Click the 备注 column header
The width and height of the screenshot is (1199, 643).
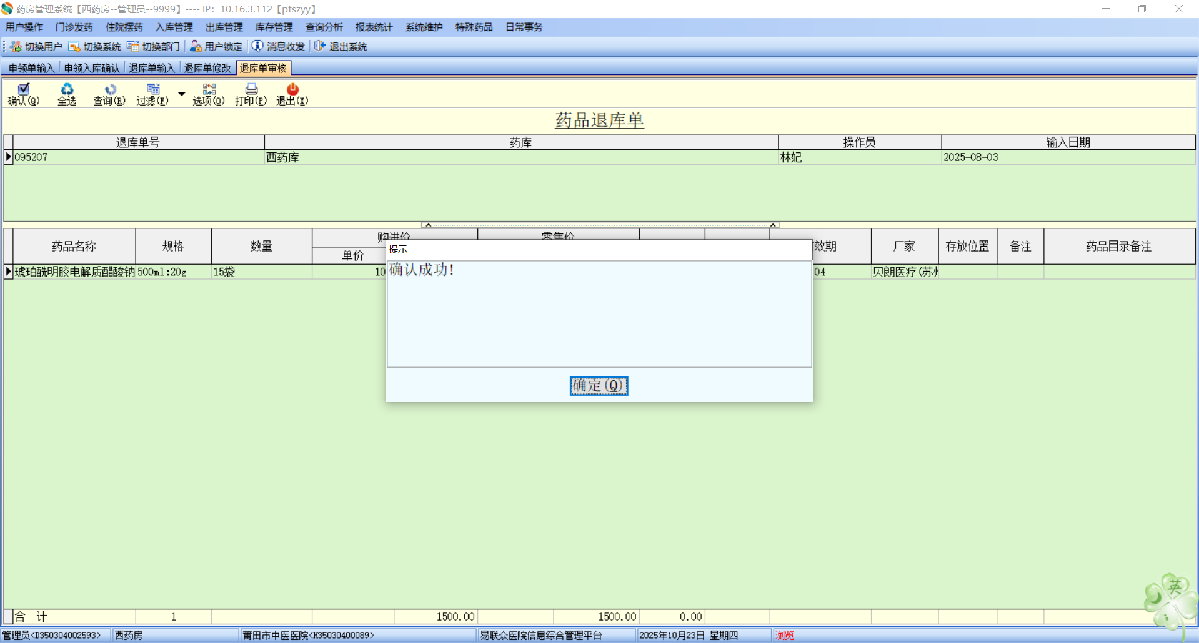(1020, 246)
